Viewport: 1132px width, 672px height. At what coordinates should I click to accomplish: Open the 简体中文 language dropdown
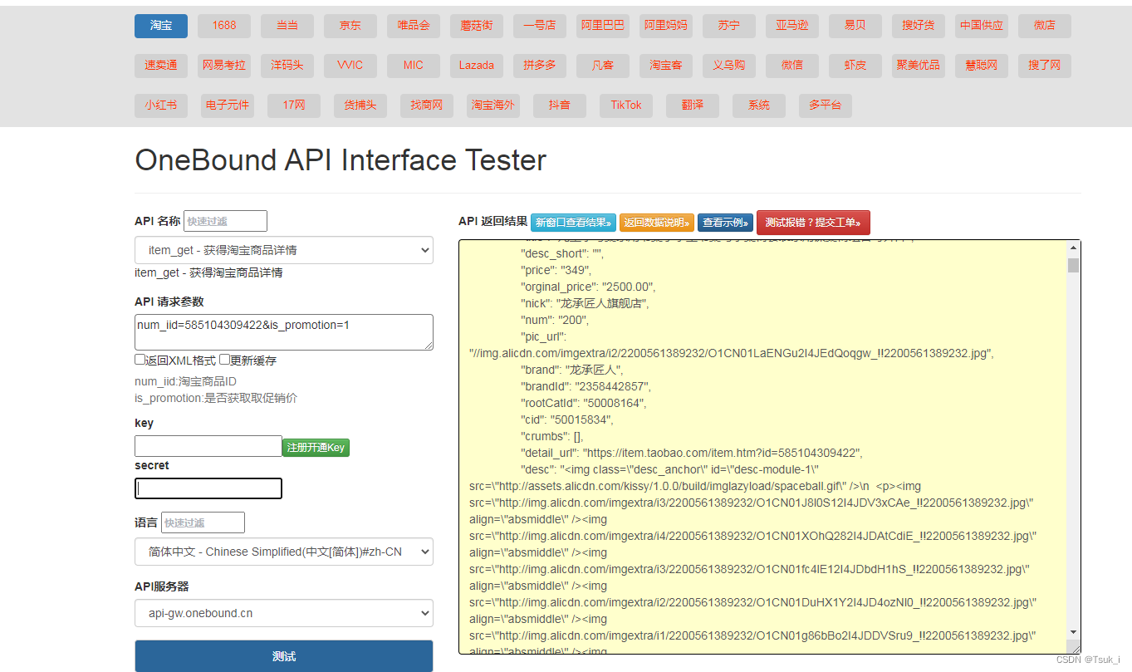click(x=284, y=552)
